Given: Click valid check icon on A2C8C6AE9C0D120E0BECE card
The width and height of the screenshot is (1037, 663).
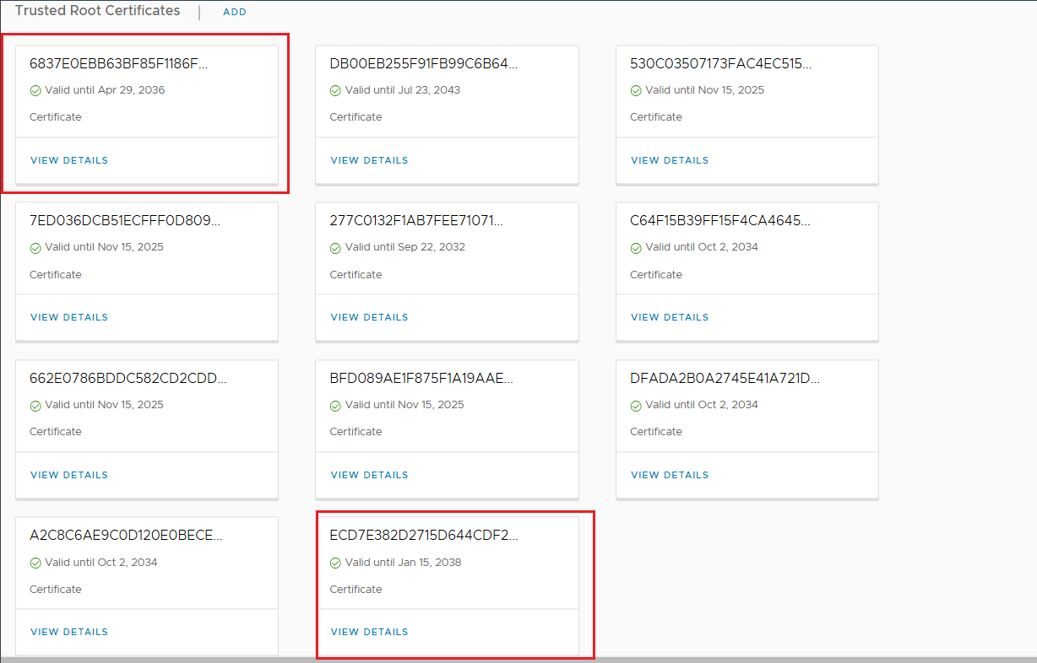Looking at the screenshot, I should (x=35, y=563).
